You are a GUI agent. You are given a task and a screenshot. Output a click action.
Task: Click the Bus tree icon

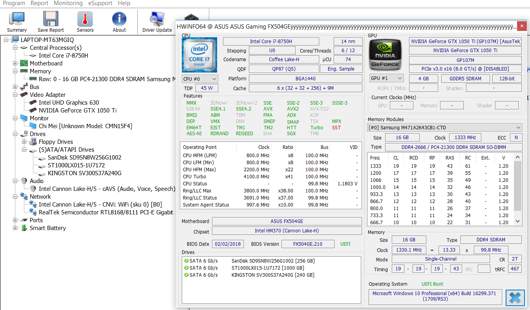(x=24, y=87)
